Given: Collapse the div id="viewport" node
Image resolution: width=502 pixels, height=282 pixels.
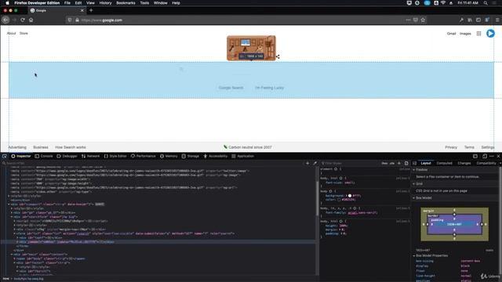Looking at the screenshot, I should pyautogui.click(x=9, y=204).
